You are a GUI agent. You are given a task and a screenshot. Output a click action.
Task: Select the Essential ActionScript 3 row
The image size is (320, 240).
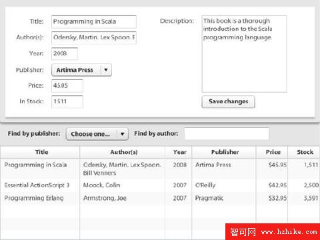coord(160,185)
